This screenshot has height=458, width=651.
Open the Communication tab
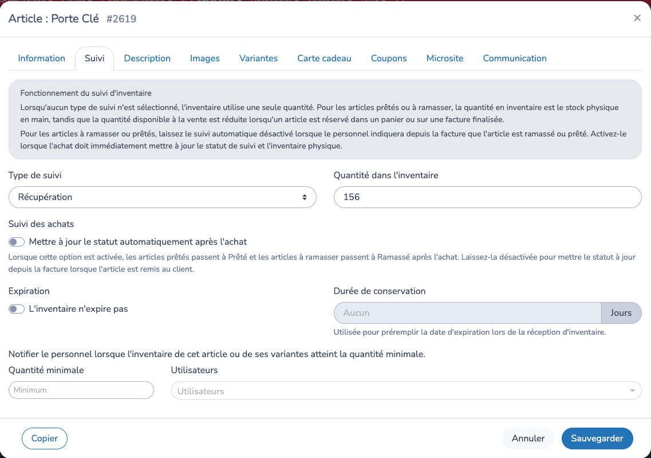(514, 58)
